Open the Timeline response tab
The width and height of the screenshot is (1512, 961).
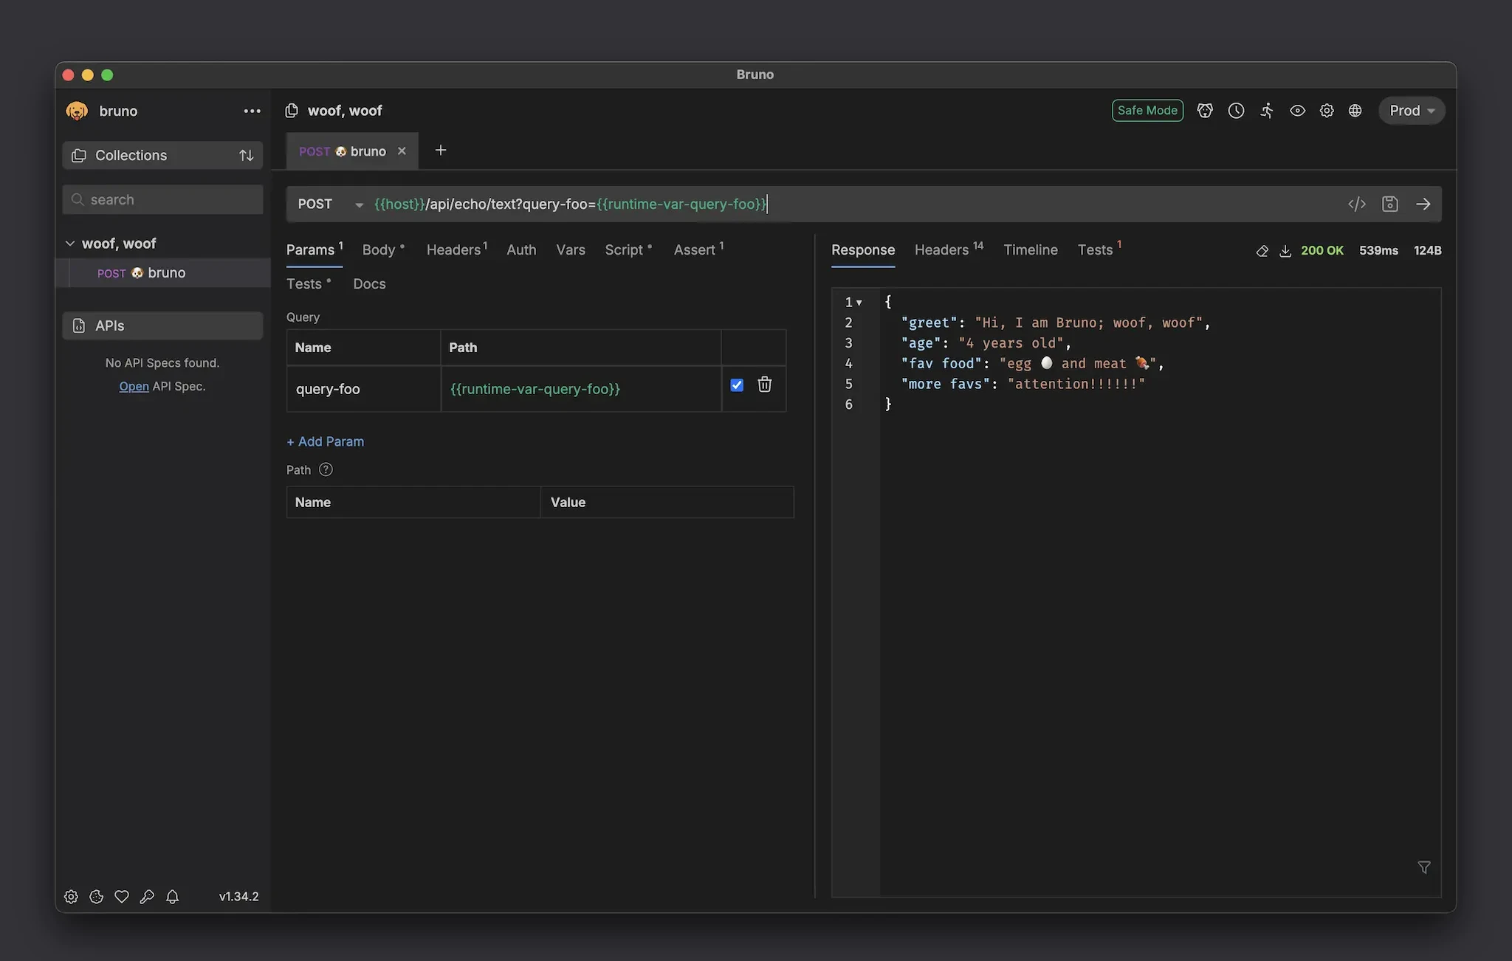tap(1031, 250)
